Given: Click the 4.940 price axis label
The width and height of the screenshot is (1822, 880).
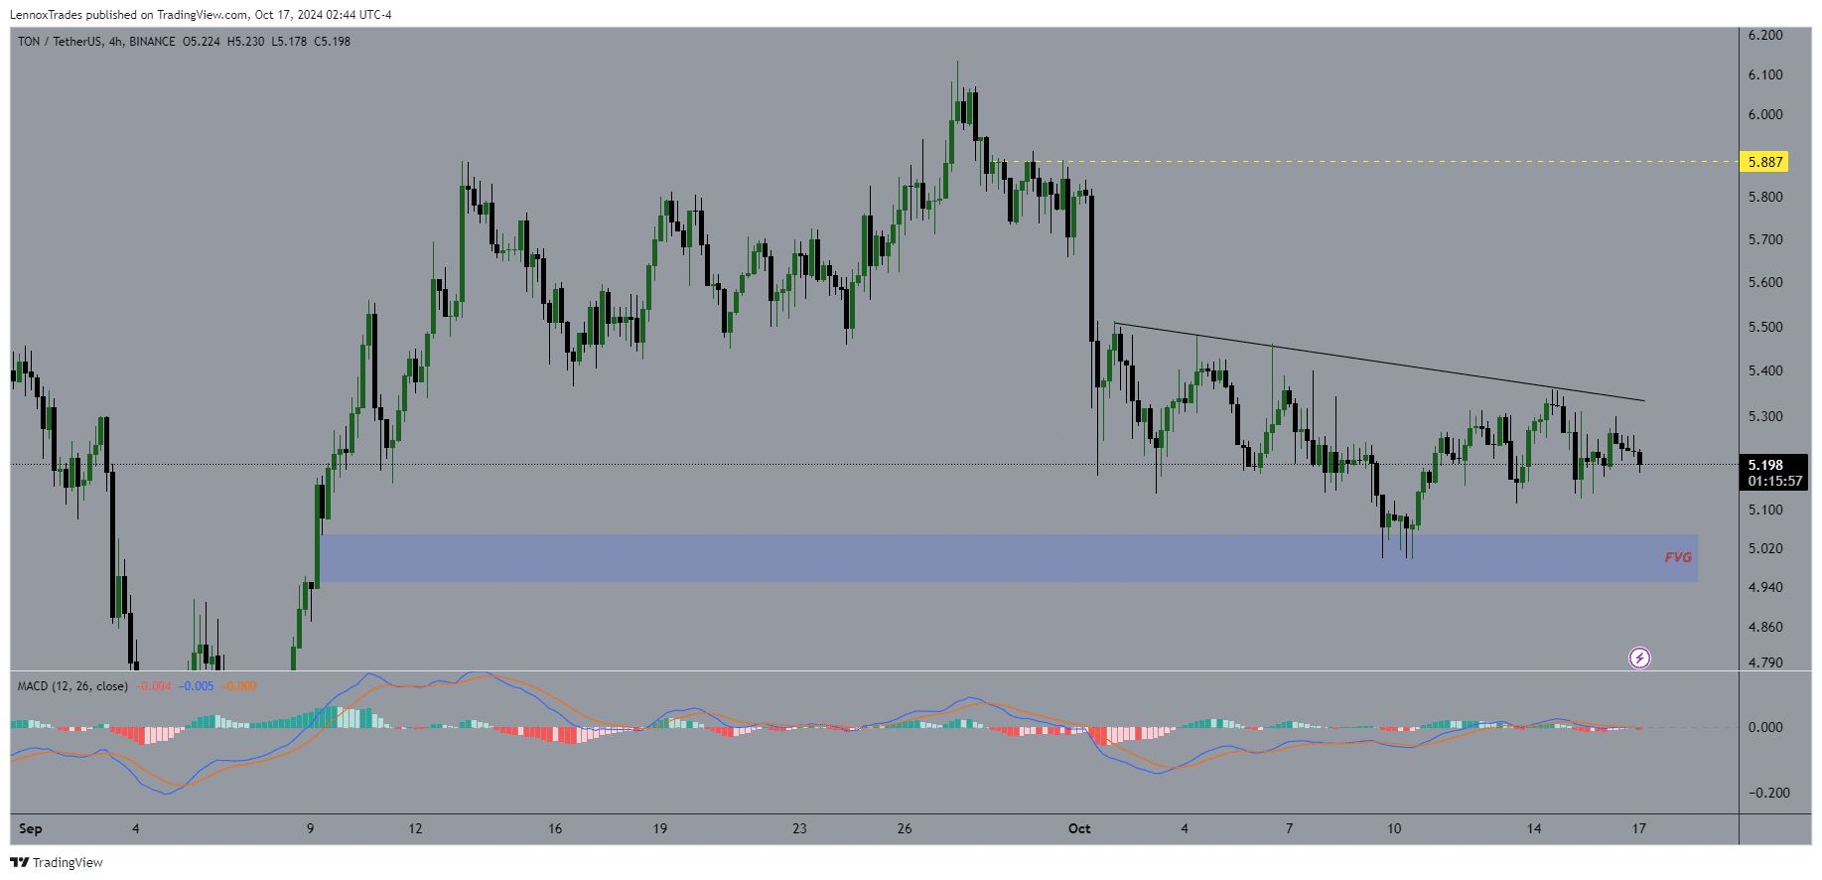Looking at the screenshot, I should click(x=1764, y=587).
